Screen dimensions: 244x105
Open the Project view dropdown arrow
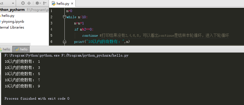pyautogui.click(x=13, y=3)
